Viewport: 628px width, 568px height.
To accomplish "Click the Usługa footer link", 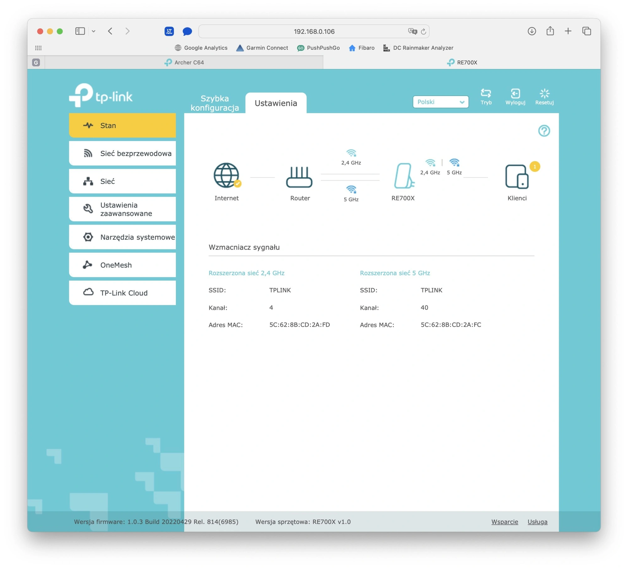I will click(537, 522).
